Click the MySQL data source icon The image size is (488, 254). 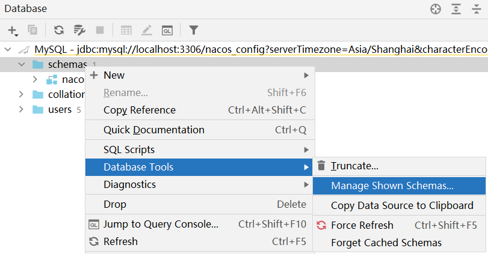[23, 50]
